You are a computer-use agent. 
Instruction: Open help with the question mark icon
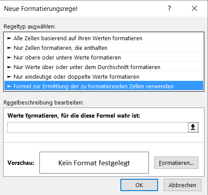(x=169, y=8)
